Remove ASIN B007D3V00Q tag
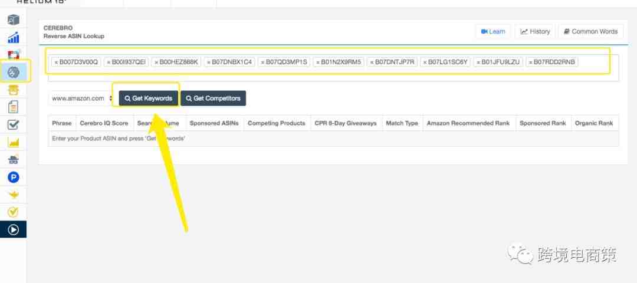The width and height of the screenshot is (637, 283). pos(56,62)
